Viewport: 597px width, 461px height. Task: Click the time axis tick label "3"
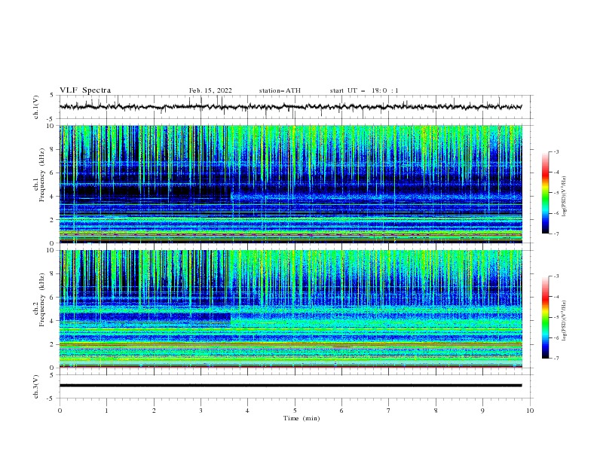[201, 411]
